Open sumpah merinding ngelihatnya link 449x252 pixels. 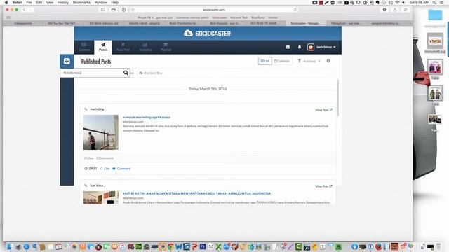[147, 117]
